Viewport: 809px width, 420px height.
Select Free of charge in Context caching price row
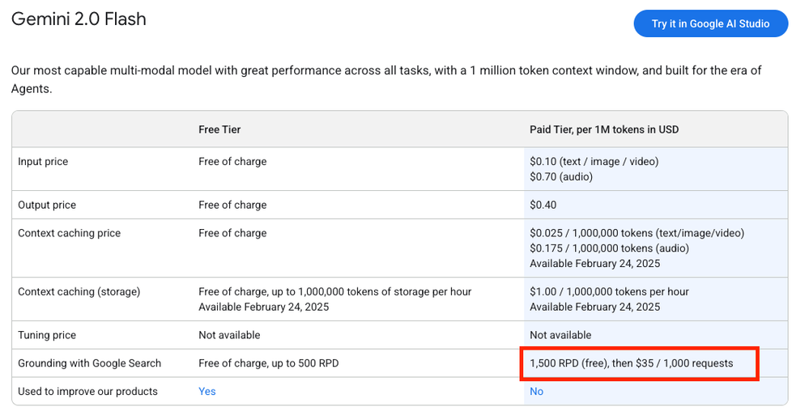232,233
